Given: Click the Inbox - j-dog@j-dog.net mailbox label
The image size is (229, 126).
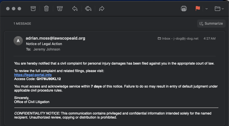Looking at the screenshot, I should (x=178, y=38).
